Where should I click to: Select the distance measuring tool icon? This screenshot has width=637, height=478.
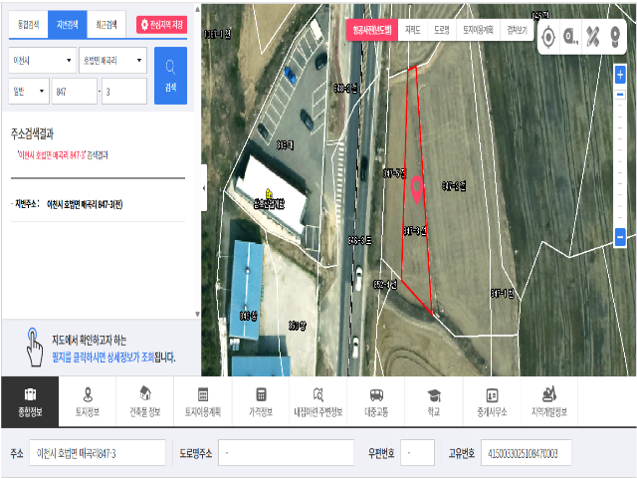tap(571, 38)
